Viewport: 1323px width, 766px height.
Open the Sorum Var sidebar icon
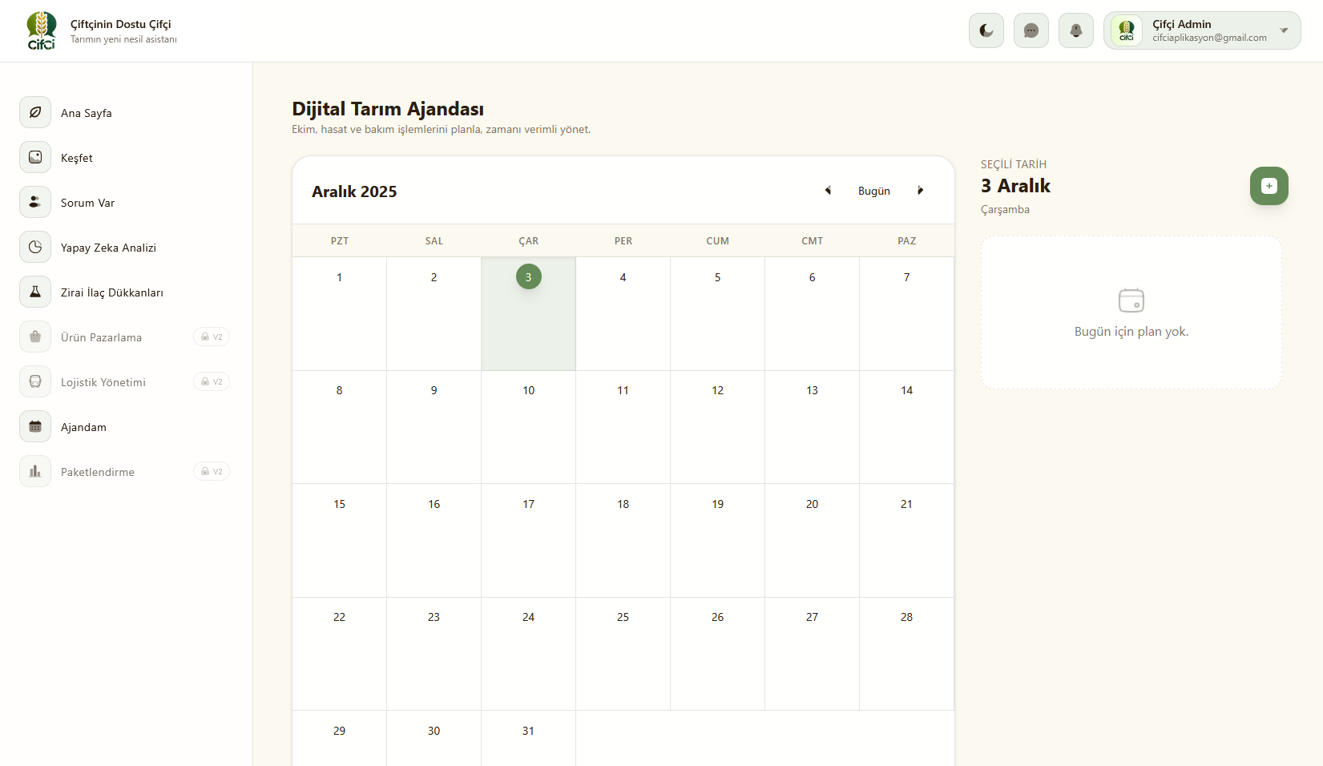click(35, 202)
